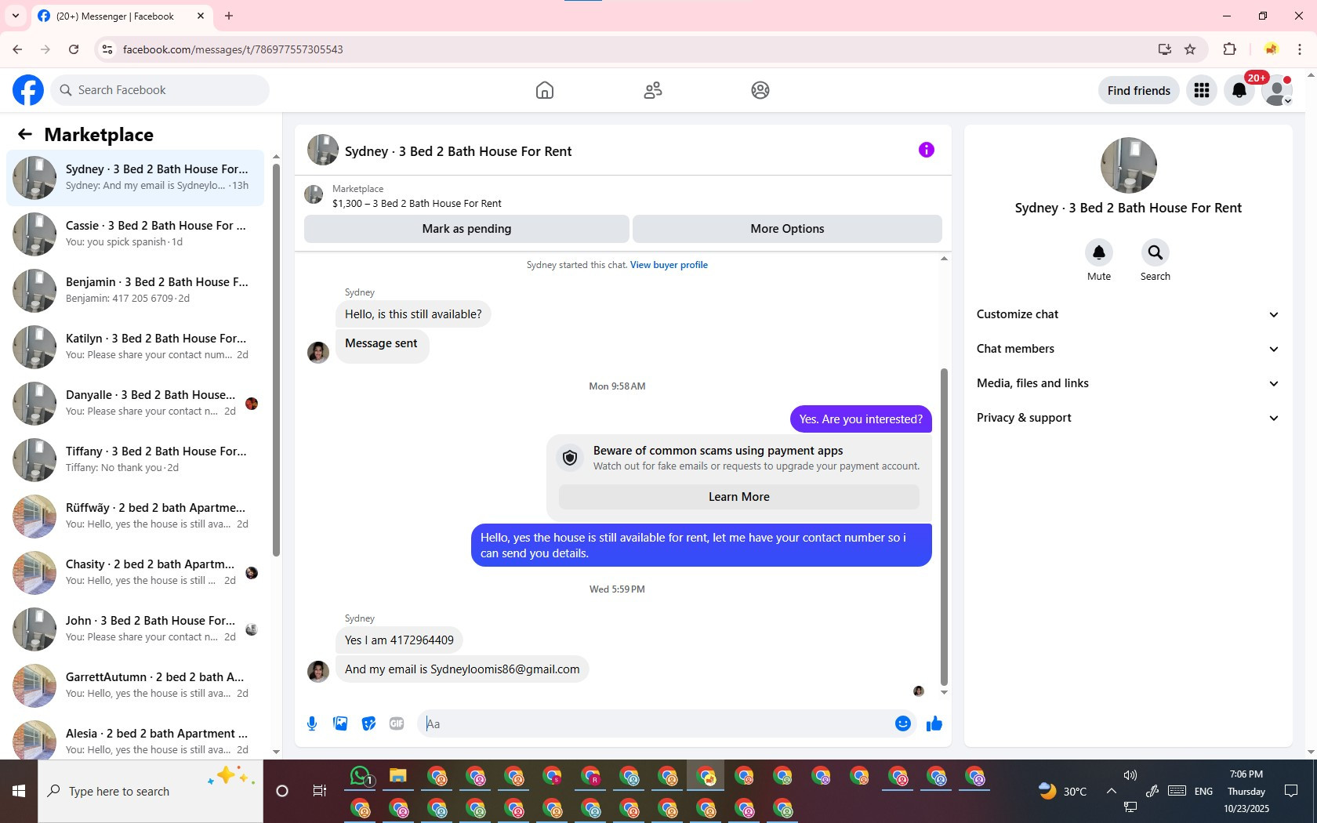Screen dimensions: 1317x823
Task: Search in conversation with the magnifier icon
Action: tap(1156, 252)
